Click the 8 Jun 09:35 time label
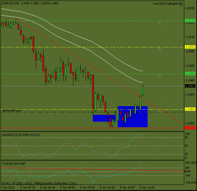 [87, 188]
